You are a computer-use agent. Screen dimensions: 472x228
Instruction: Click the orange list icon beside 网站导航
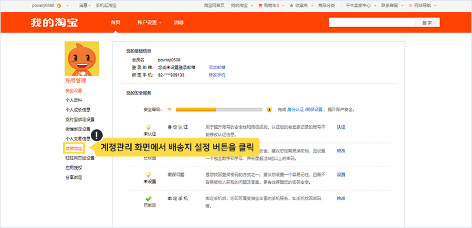[x=411, y=5]
